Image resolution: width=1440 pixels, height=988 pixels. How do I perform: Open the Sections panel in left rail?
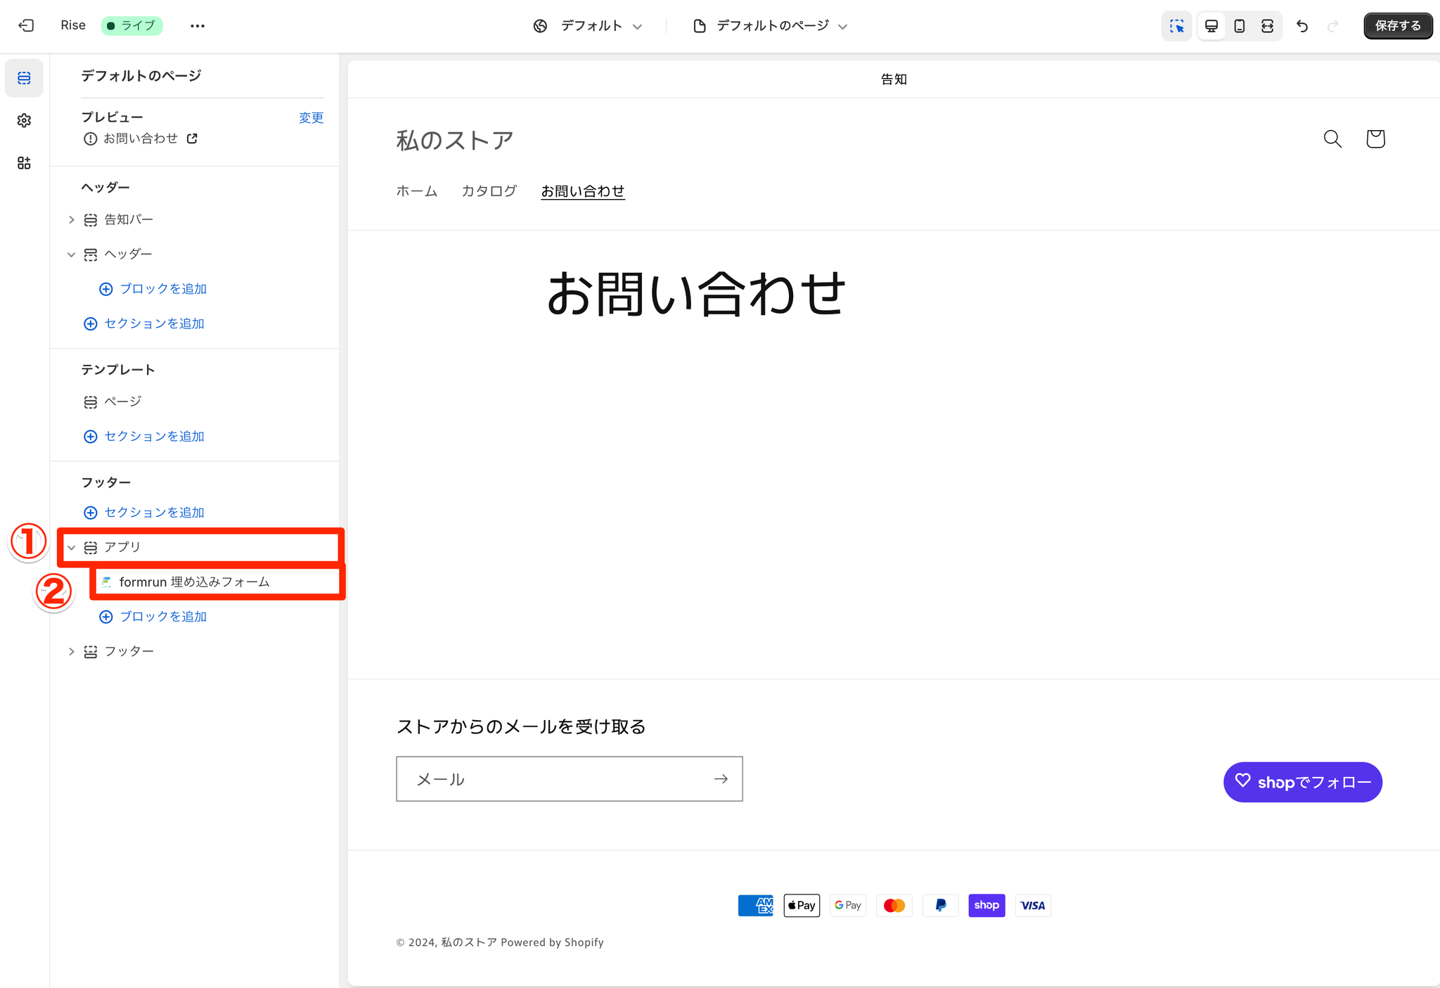click(24, 77)
